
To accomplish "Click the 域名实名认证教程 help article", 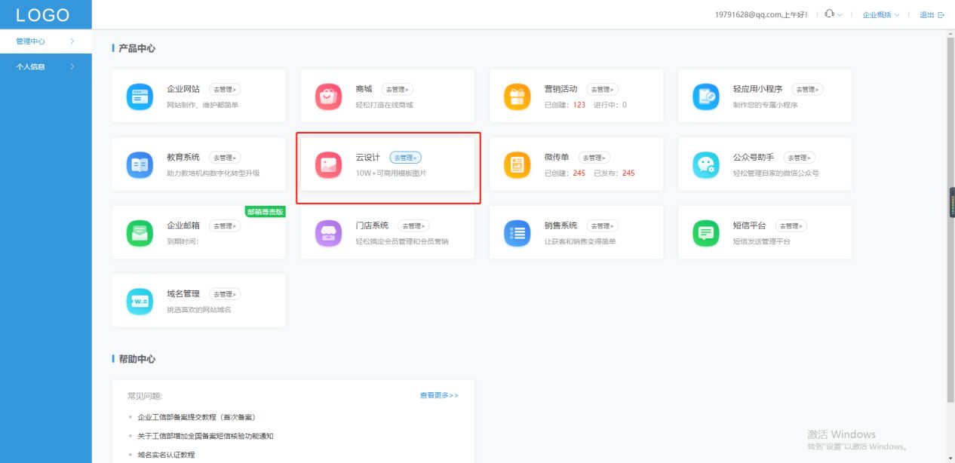I will (x=166, y=455).
